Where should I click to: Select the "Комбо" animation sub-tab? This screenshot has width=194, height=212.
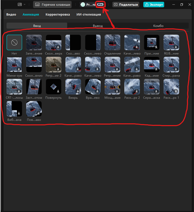158,26
